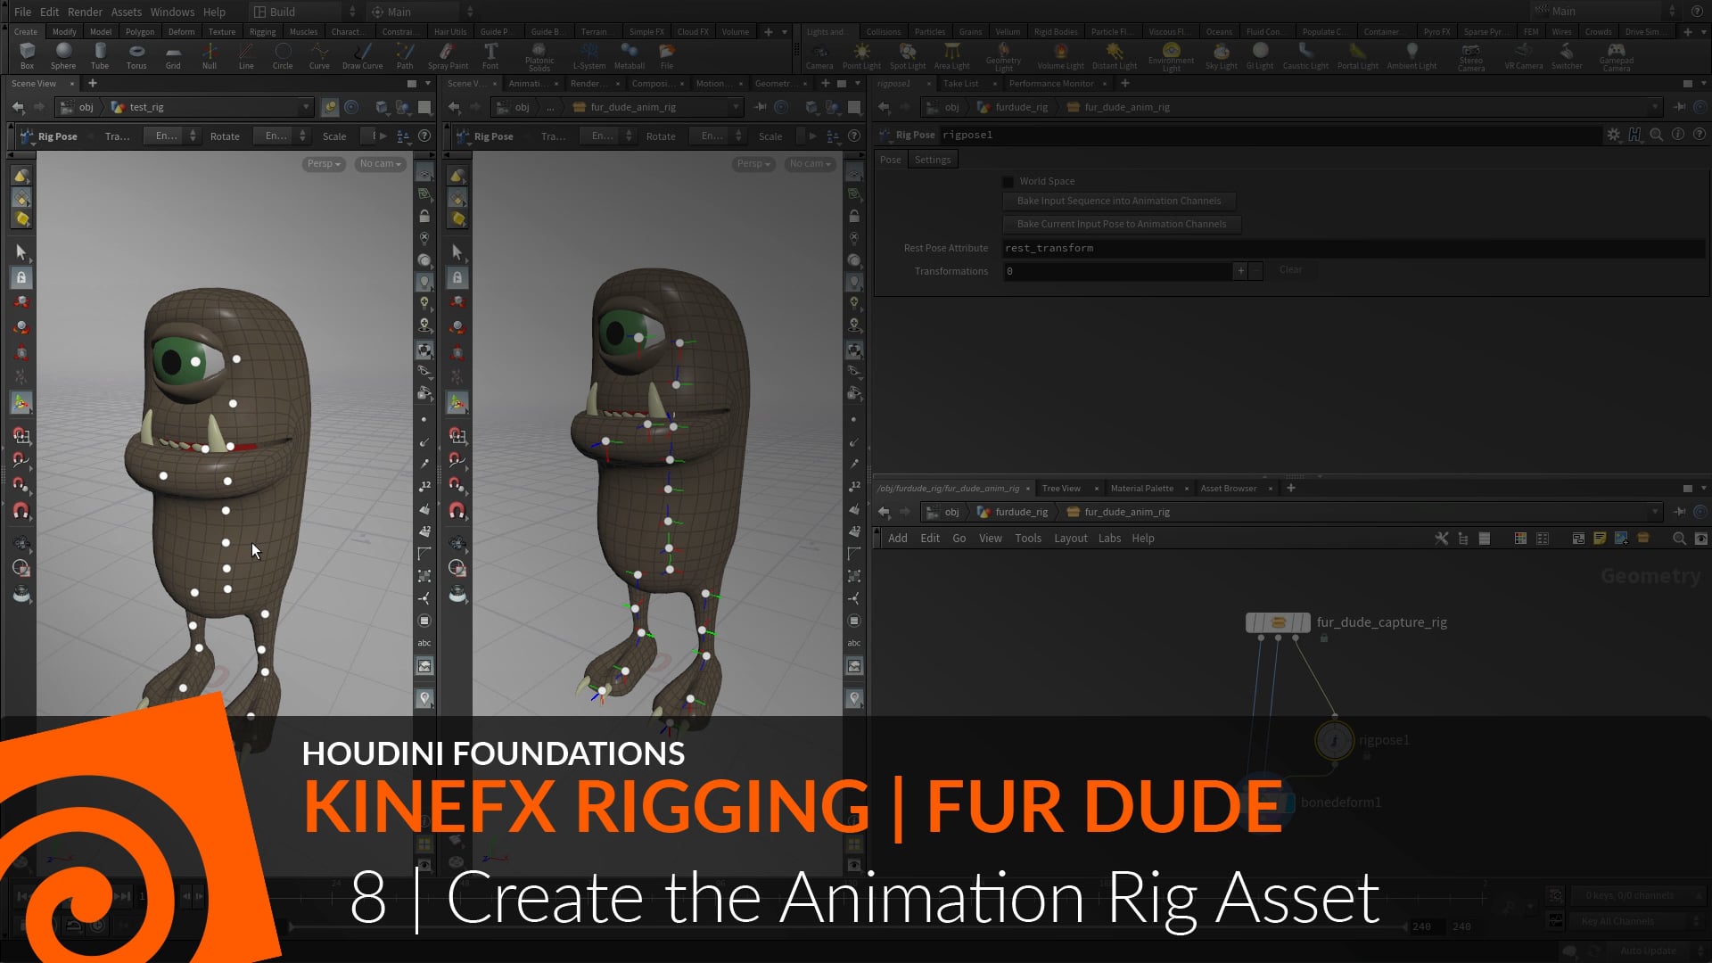
Task: Open the No cam camera selector
Action: (x=378, y=164)
